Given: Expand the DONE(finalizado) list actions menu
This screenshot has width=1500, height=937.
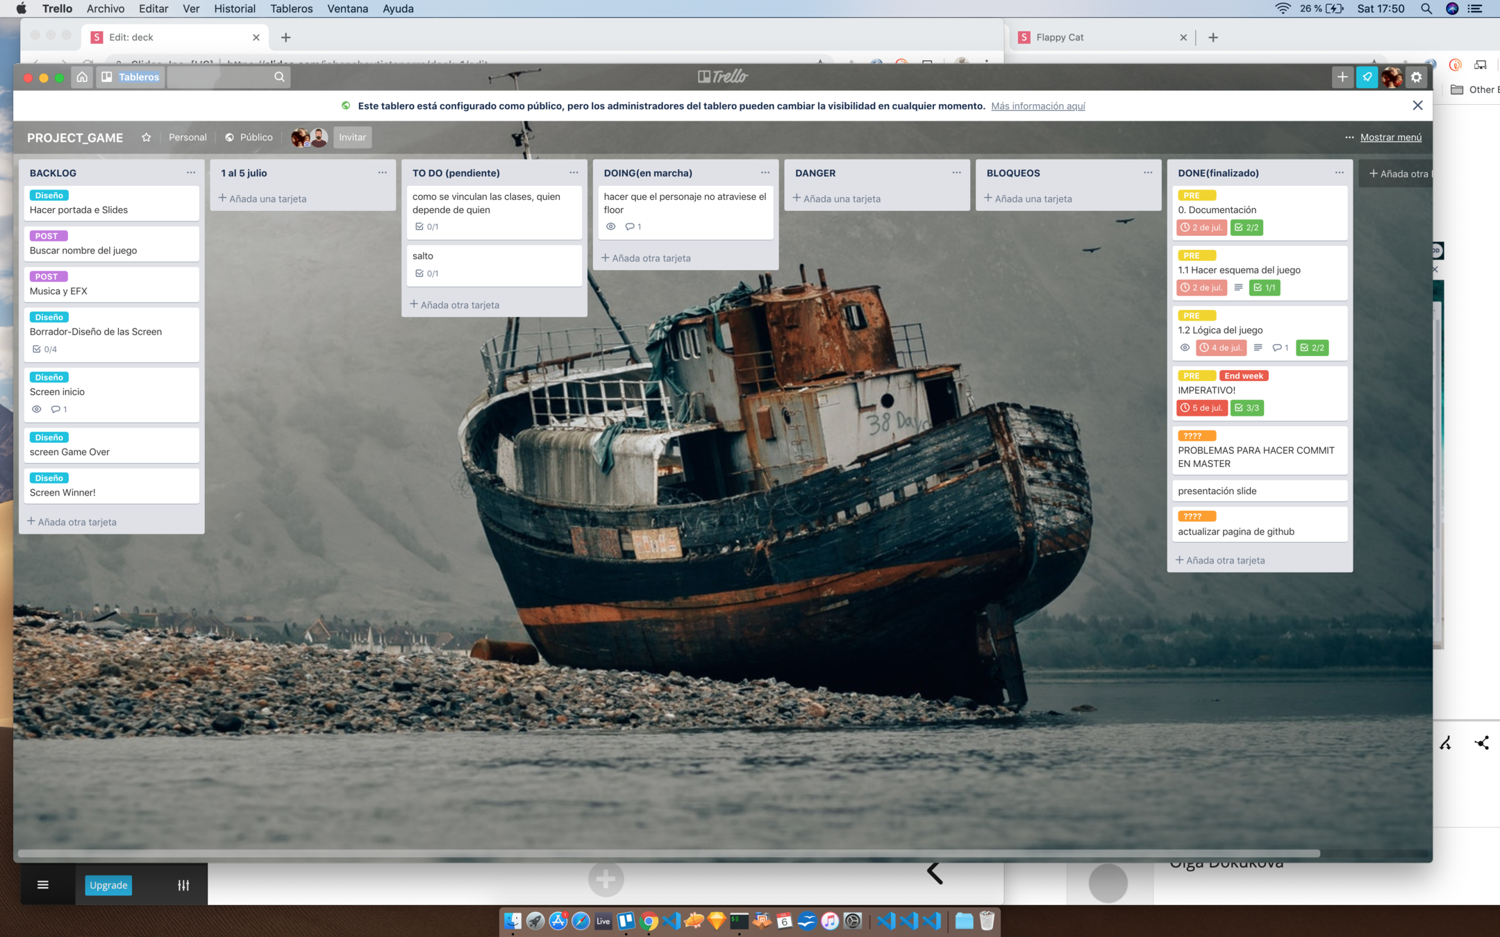Looking at the screenshot, I should (x=1339, y=173).
